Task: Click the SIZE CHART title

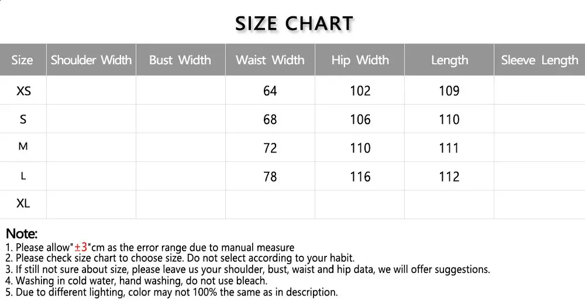Action: pyautogui.click(x=294, y=23)
